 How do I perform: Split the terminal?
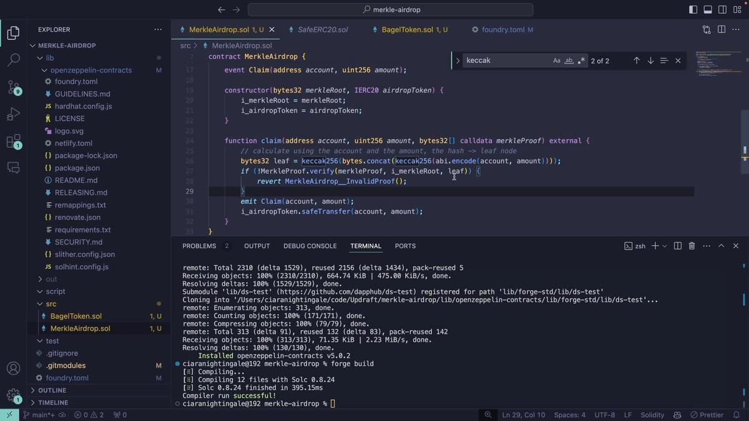(677, 246)
